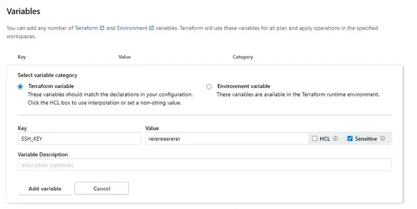Screen dimensions: 417x209
Task: Select the Environment variable radio button
Action: (x=209, y=86)
